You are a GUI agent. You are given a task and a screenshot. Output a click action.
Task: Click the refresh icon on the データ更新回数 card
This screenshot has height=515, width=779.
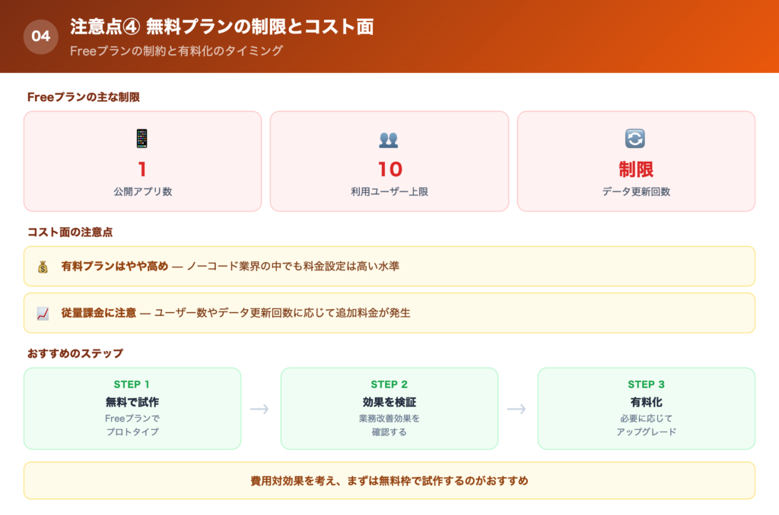(637, 139)
